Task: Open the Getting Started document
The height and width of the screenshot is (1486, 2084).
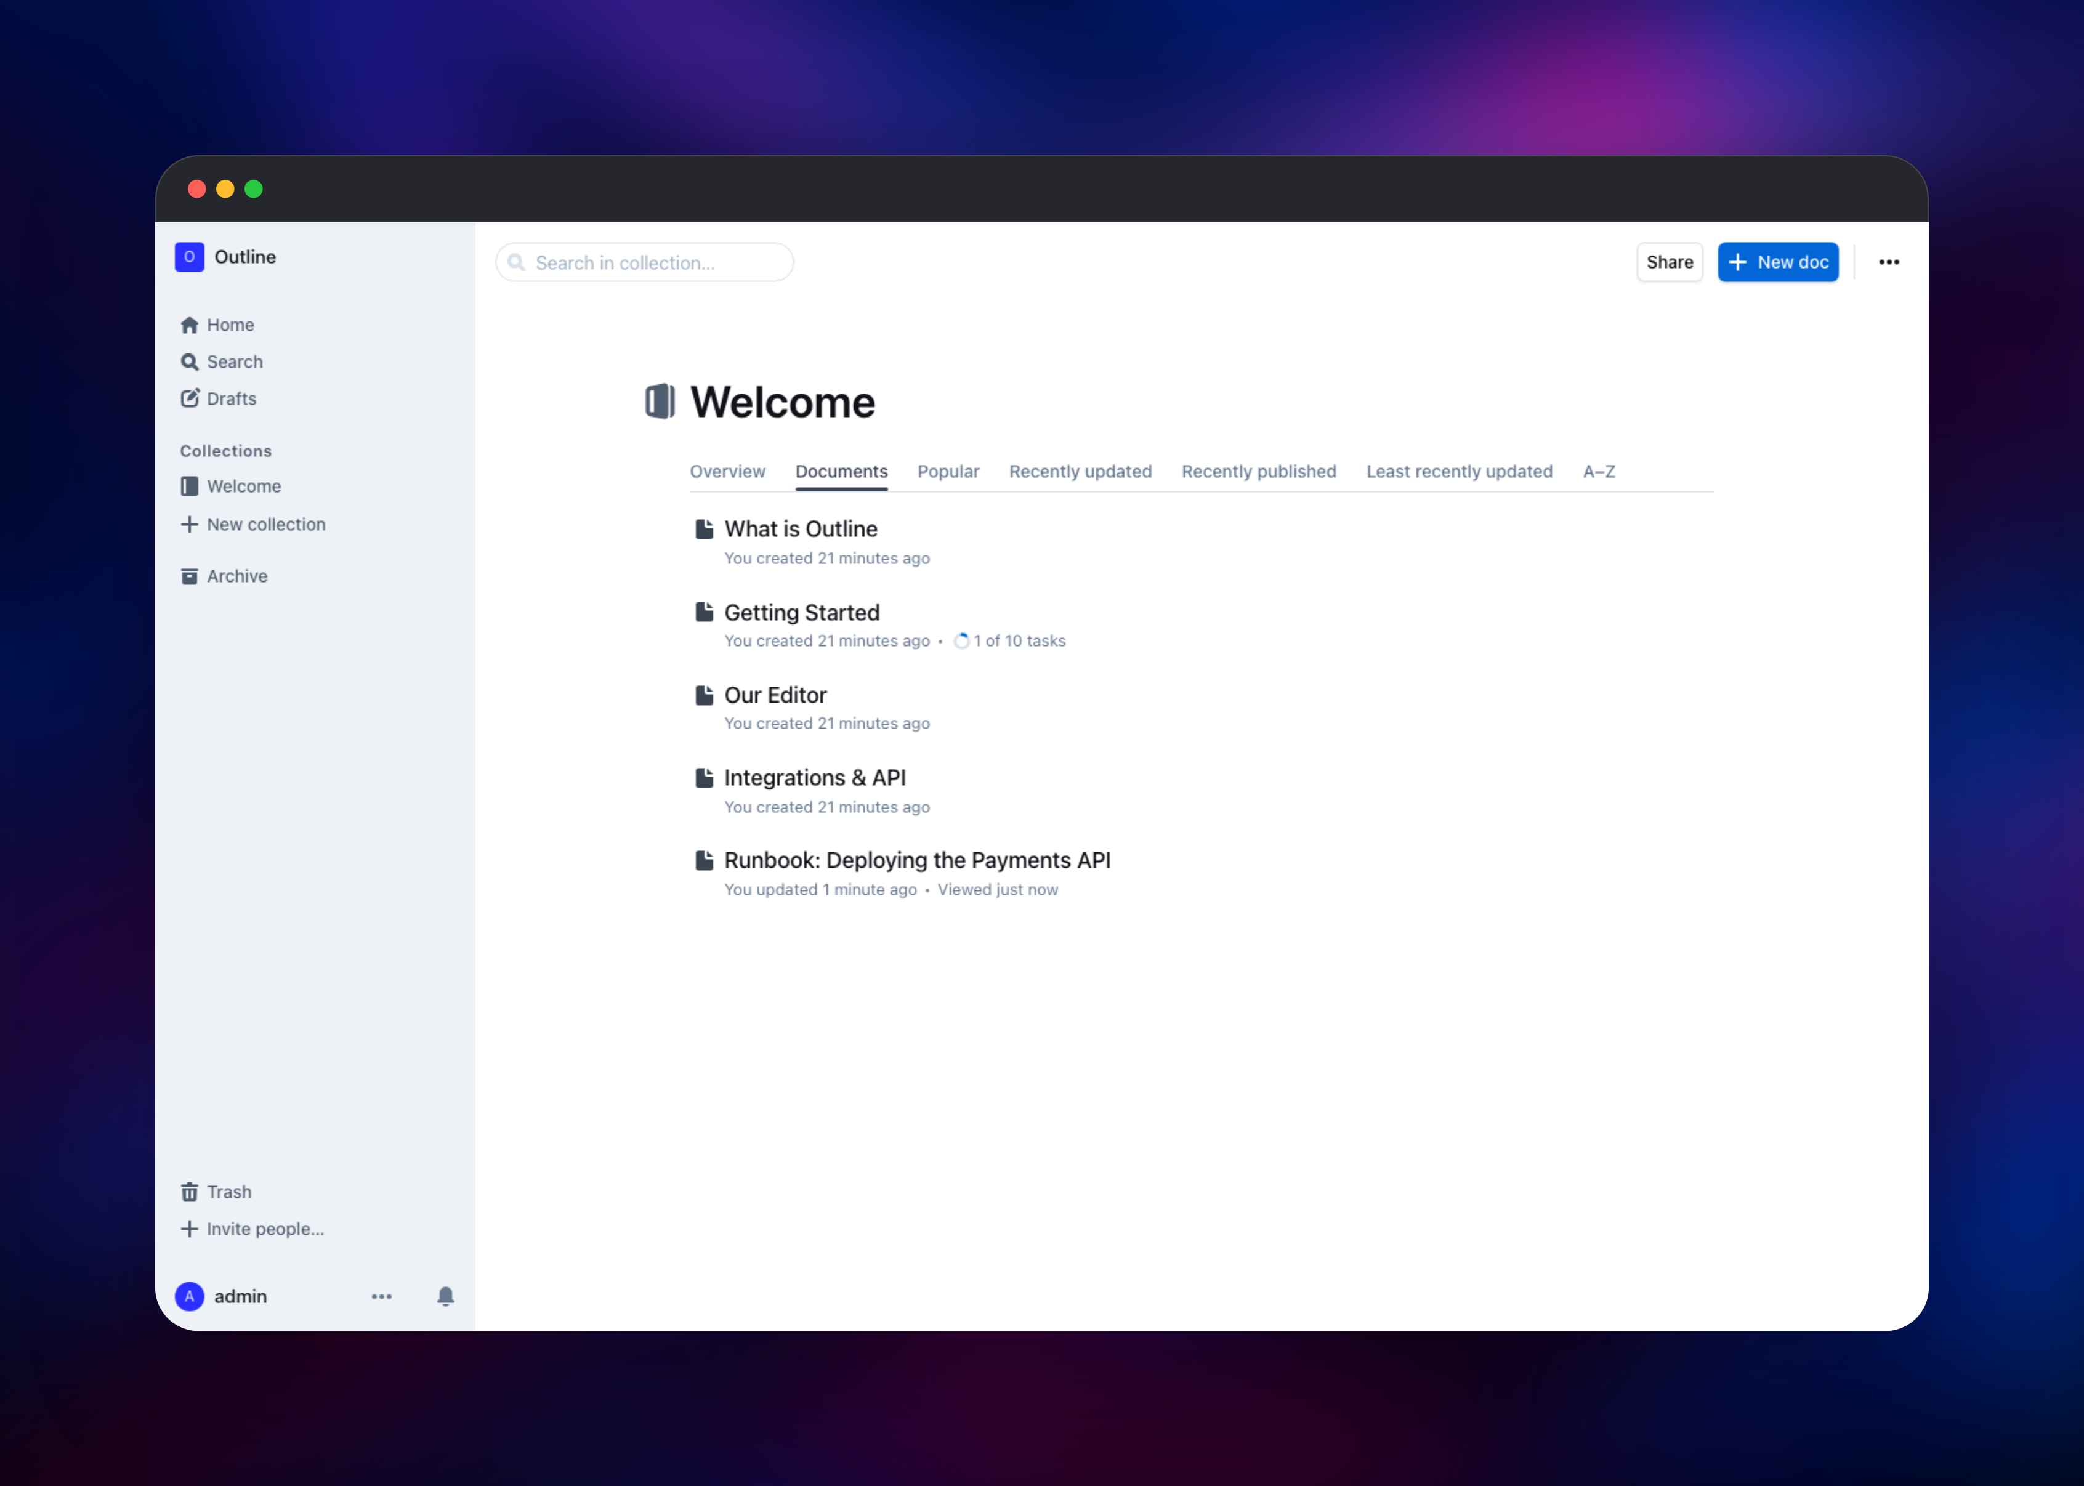Action: pos(802,612)
